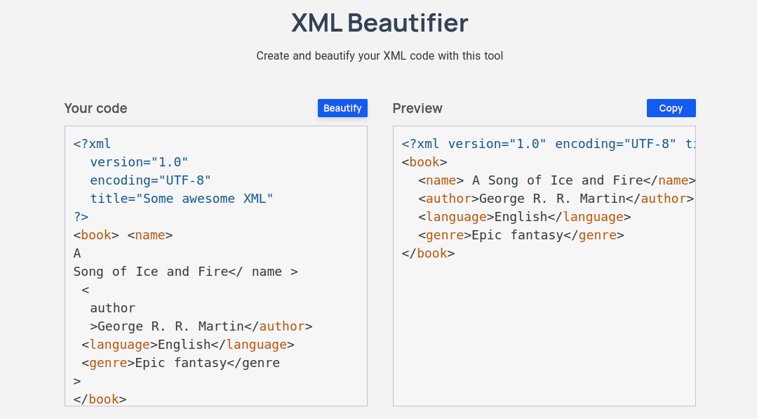Click 'Epic fantasy</genre' line in code editor
The height and width of the screenshot is (419, 757).
[180, 363]
